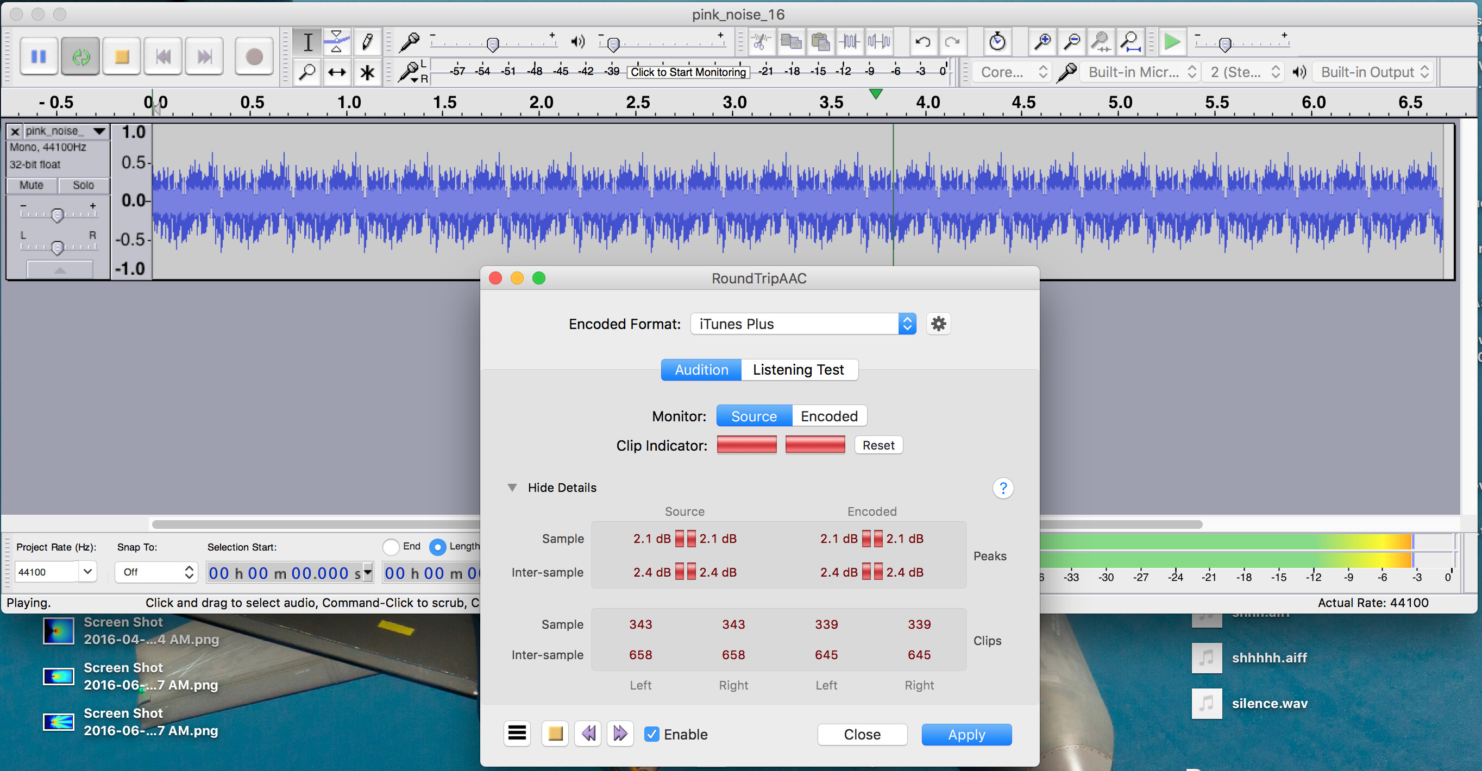Click the Apply button in RoundTripAAC
Viewport: 1482px width, 771px height.
[969, 734]
